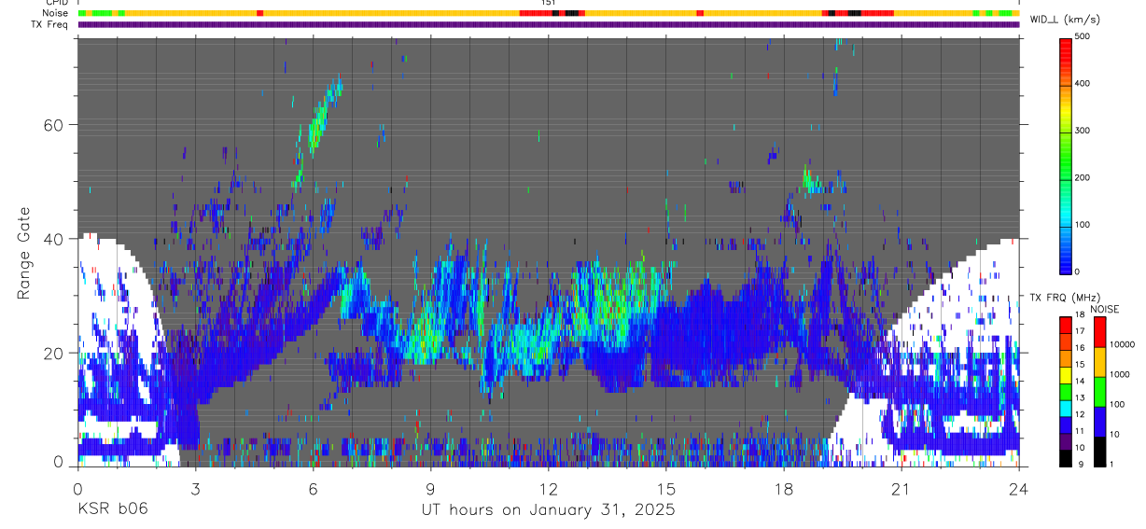Click the '24' tick on the UT hours axis
This screenshot has width=1146, height=529.
point(1018,488)
